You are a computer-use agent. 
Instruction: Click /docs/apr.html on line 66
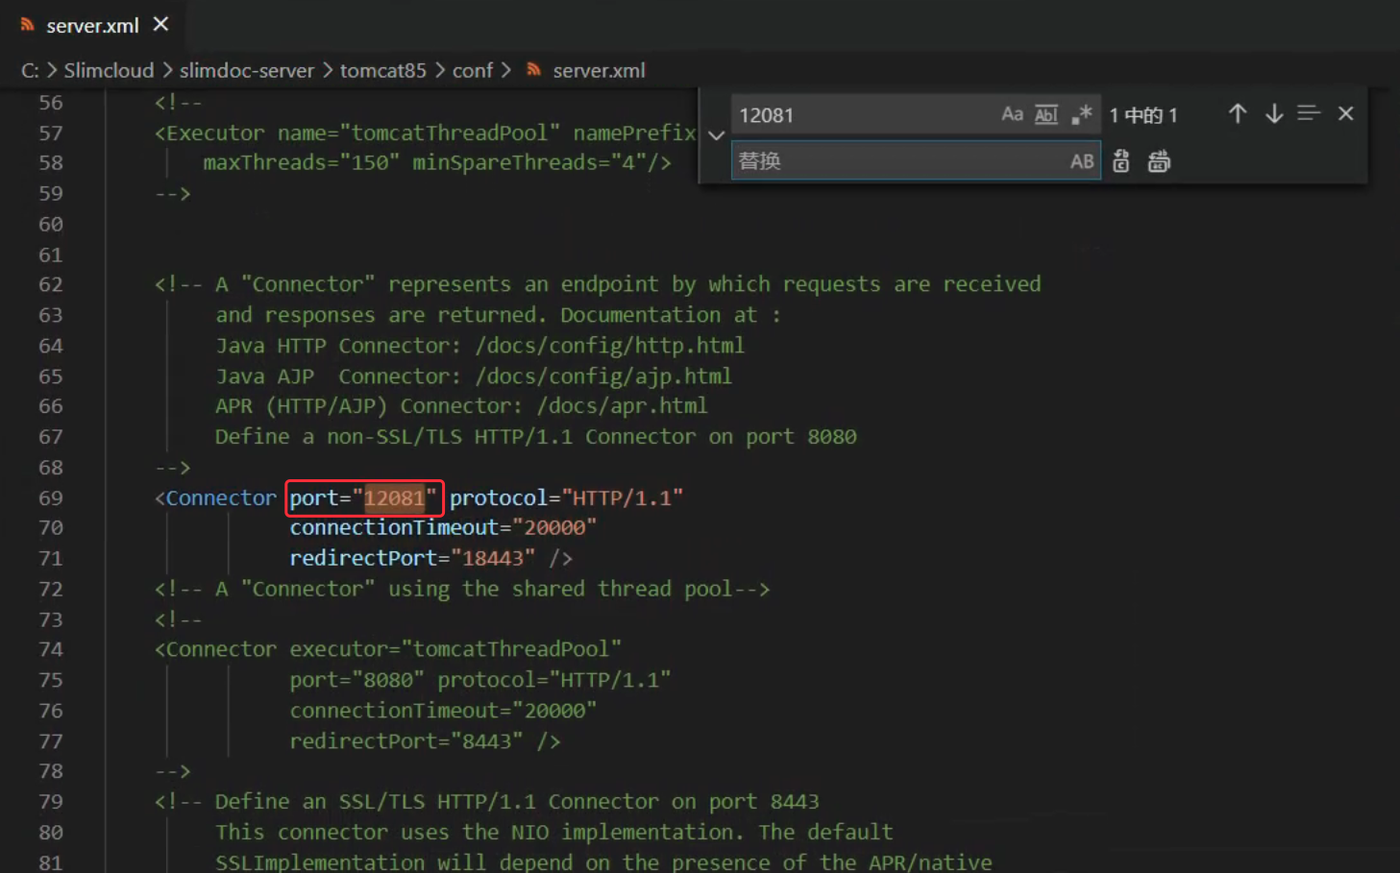[622, 405]
